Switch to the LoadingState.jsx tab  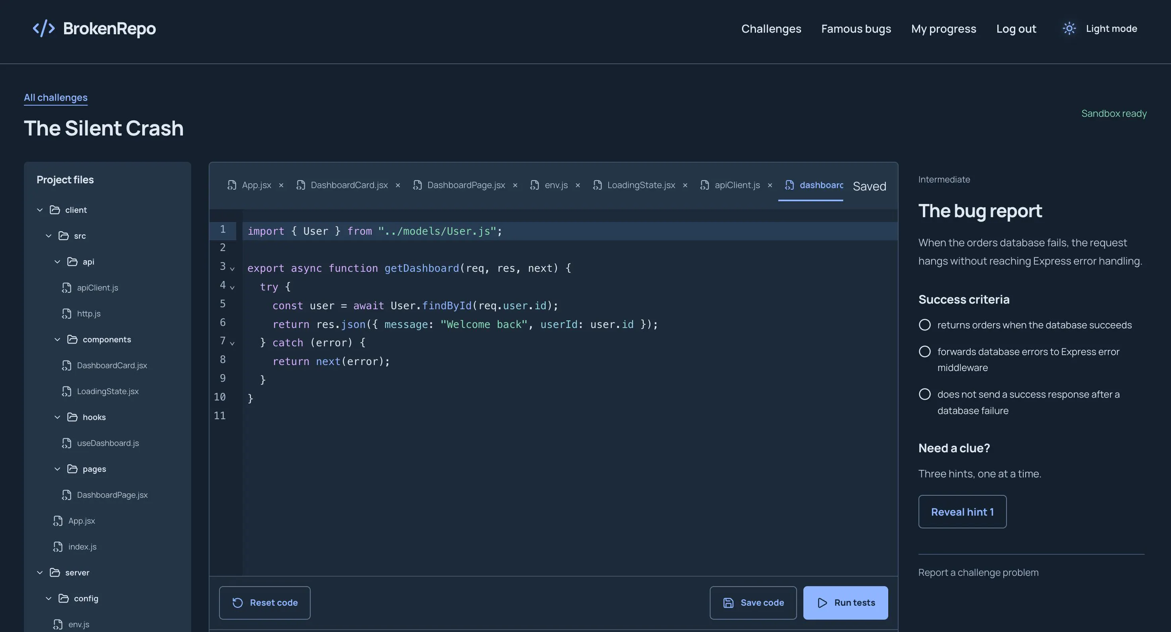click(641, 185)
